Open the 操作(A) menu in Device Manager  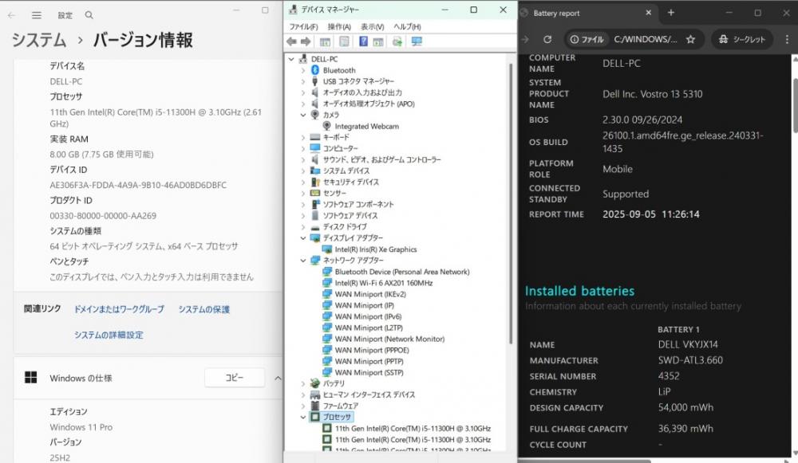click(339, 26)
